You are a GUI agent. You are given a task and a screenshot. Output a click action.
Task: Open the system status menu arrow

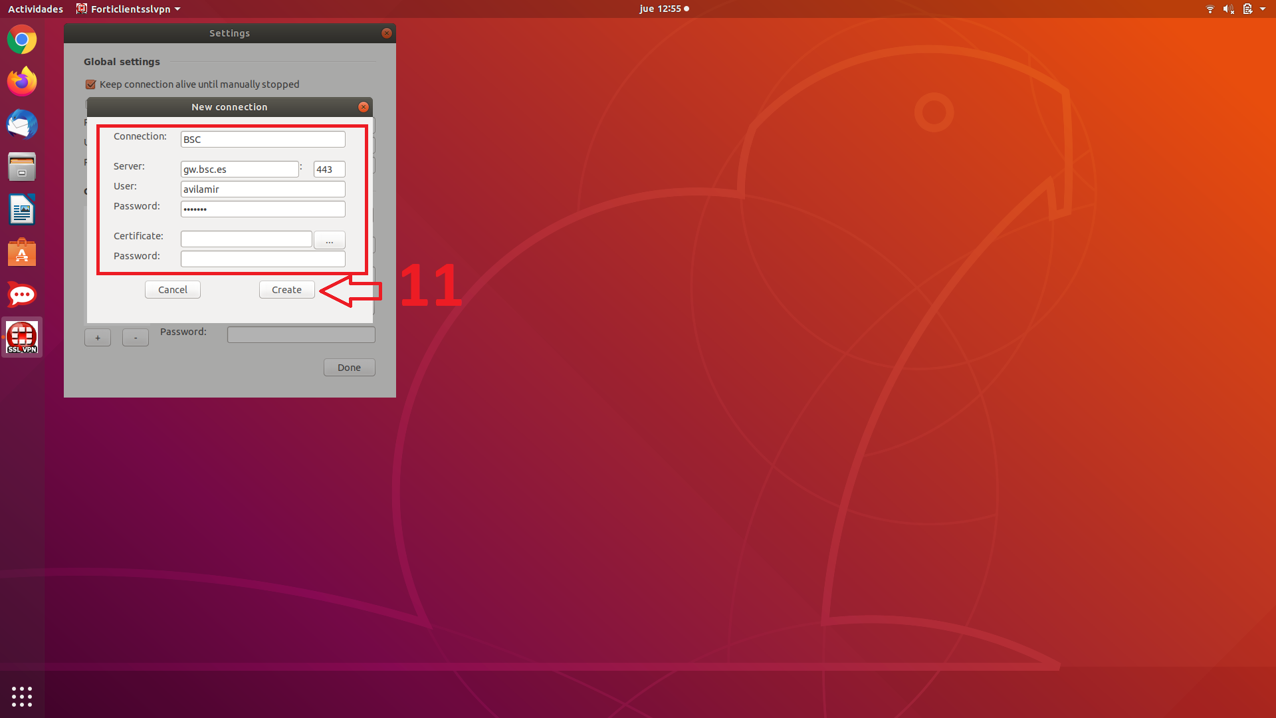(1263, 9)
